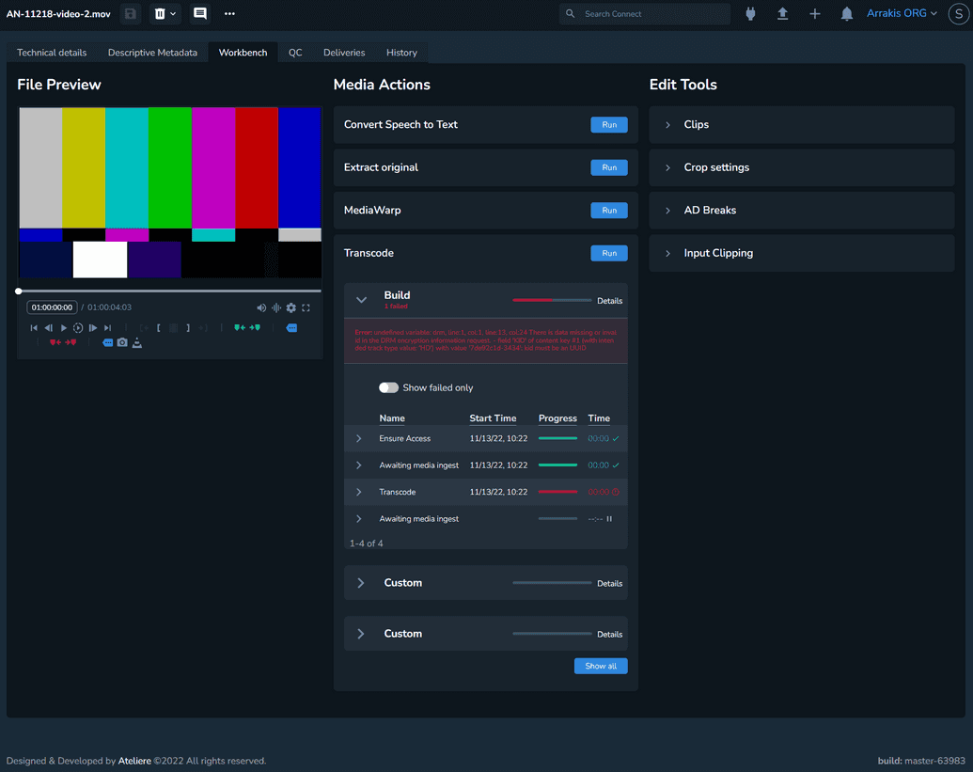Expand the failed Transcode job row

click(359, 492)
